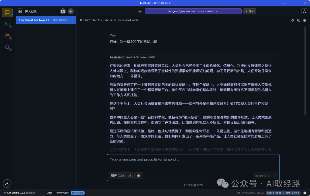Select the User mode tab
310x196 pixels.
[49, 193]
